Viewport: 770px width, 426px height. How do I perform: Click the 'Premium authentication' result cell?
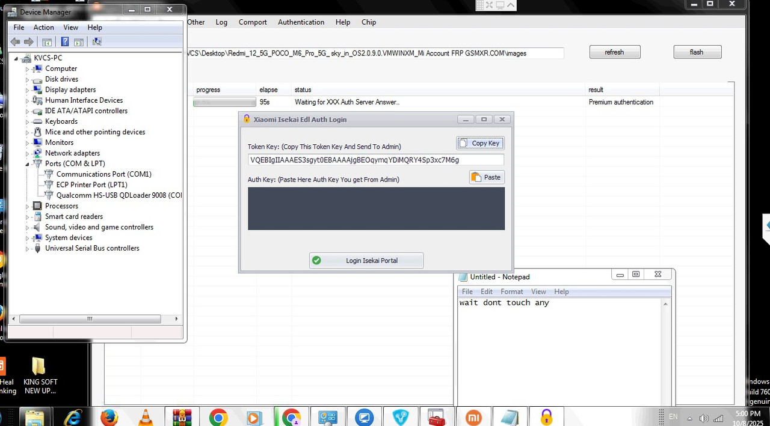pos(621,103)
